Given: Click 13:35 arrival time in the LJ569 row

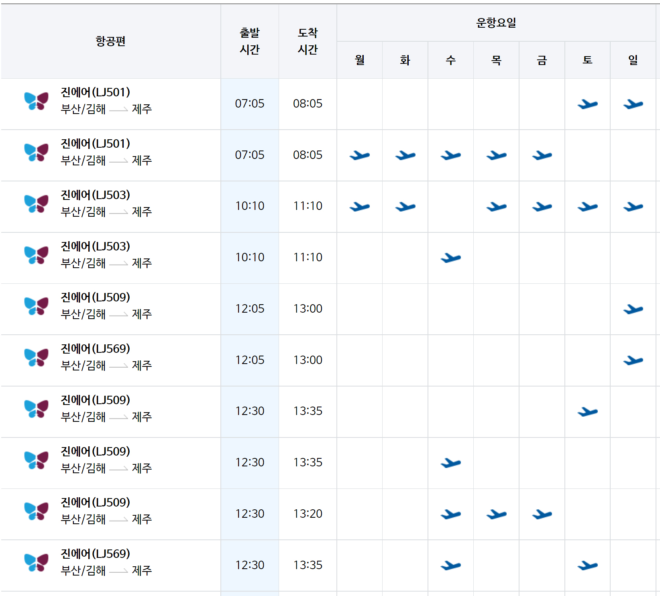Looking at the screenshot, I should pyautogui.click(x=308, y=565).
